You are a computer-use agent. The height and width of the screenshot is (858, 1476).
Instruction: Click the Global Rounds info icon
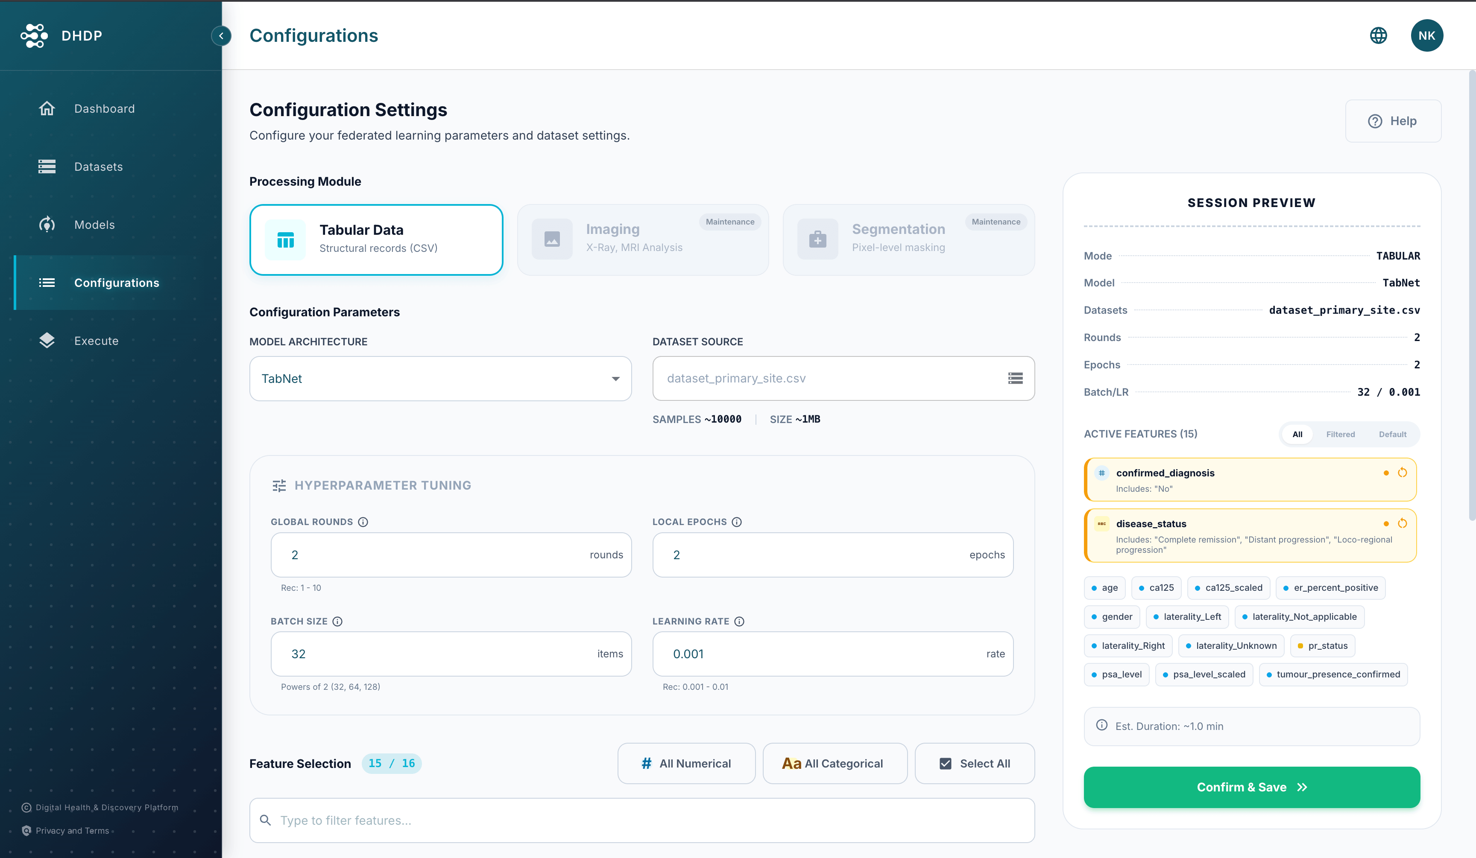click(363, 522)
